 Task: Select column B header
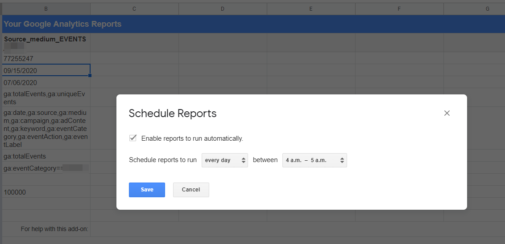[46, 9]
